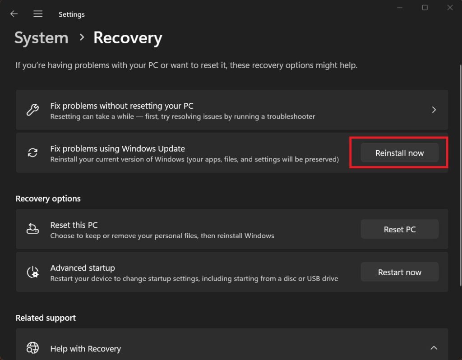The image size is (462, 360).
Task: Click the Advanced startup gear icon
Action: pos(32,272)
